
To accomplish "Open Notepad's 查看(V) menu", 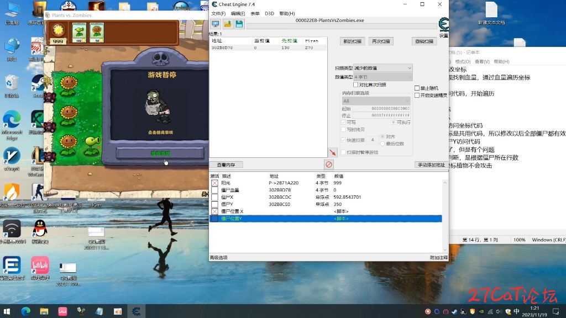I will (x=482, y=62).
